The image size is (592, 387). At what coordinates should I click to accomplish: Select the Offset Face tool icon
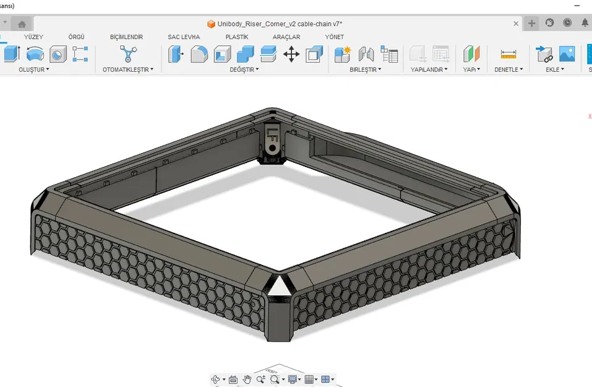click(x=268, y=54)
